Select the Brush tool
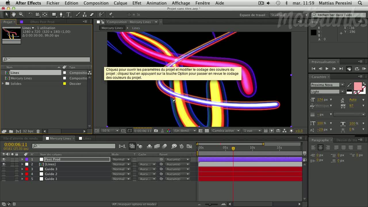Image resolution: width=368 pixels, height=207 pixels. pyautogui.click(x=78, y=14)
